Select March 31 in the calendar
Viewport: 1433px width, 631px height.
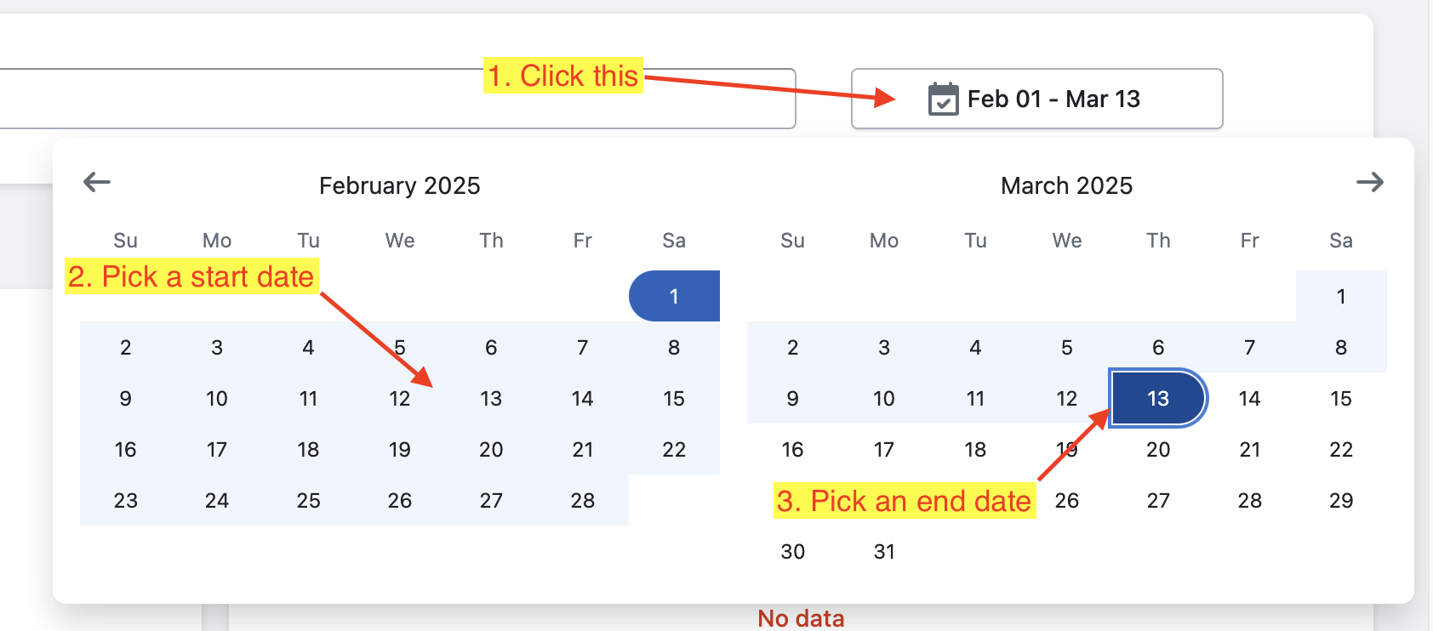(x=884, y=551)
